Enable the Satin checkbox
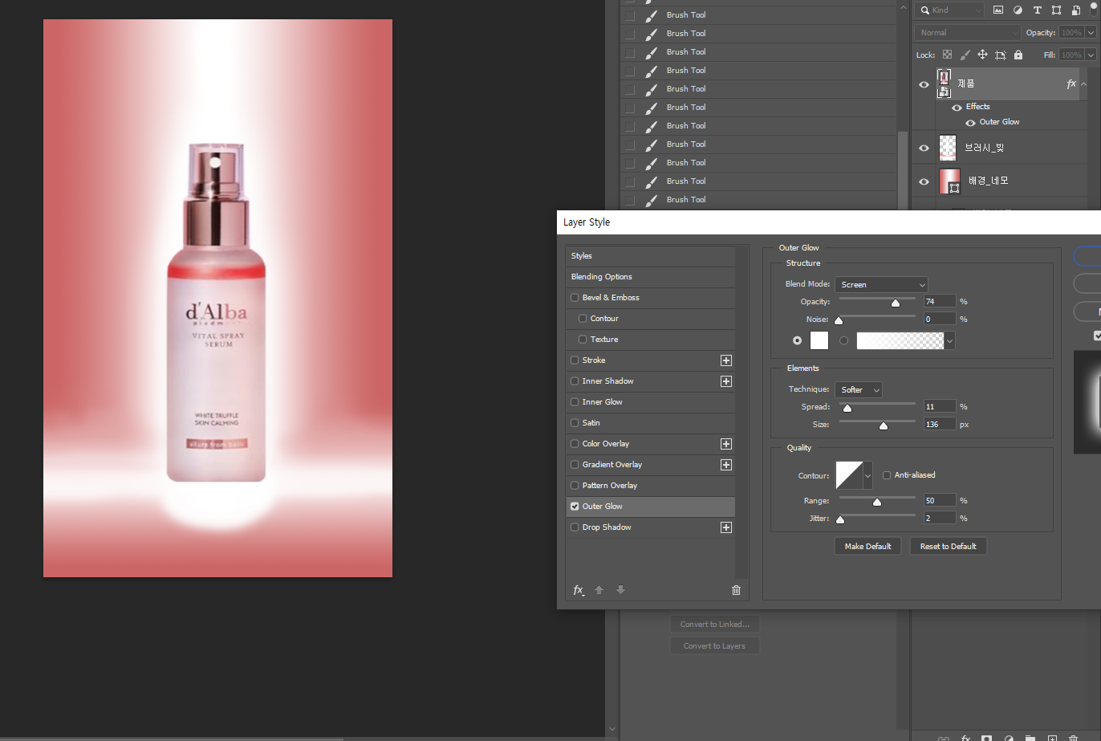 click(x=575, y=423)
